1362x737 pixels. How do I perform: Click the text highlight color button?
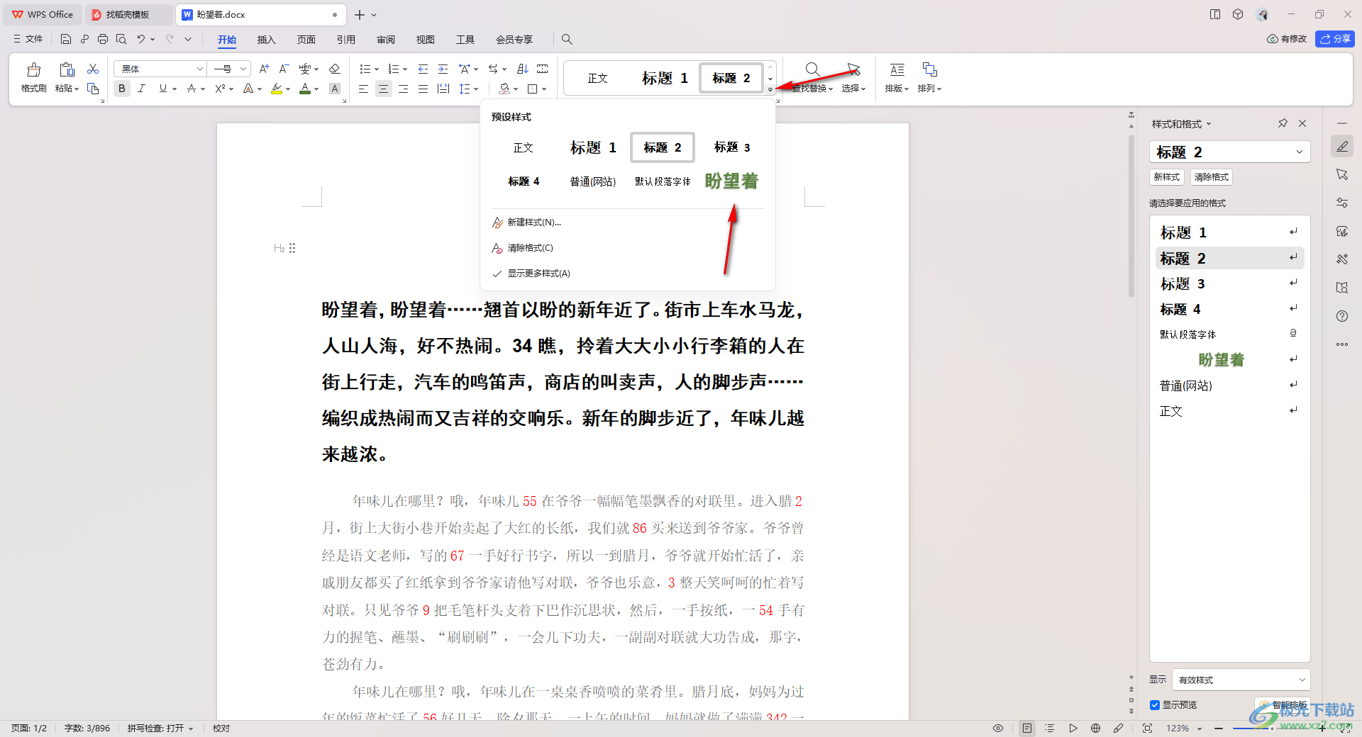point(277,89)
